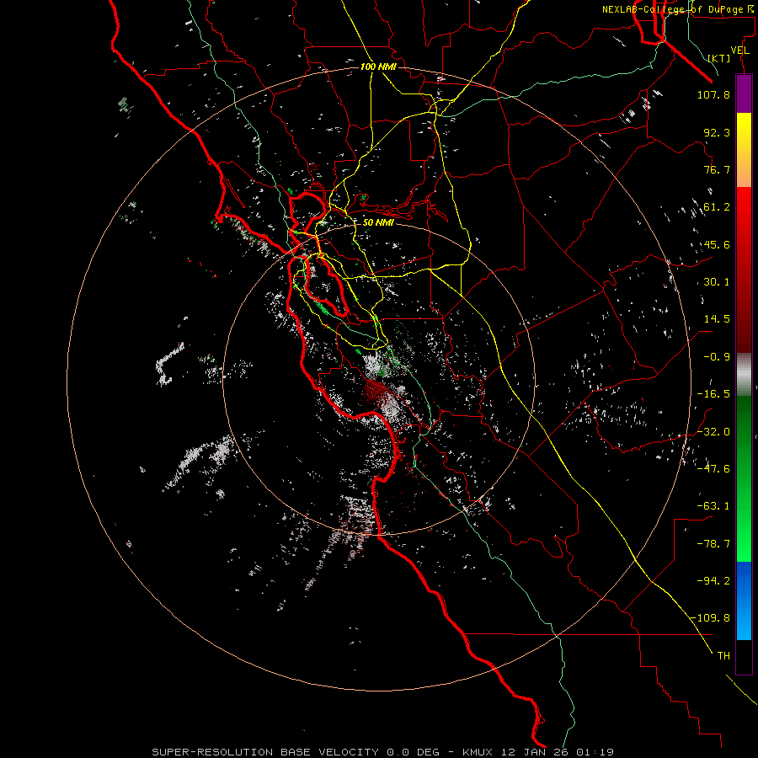This screenshot has width=758, height=758.
Task: Select the 30.1 scale value
Action: coord(717,282)
